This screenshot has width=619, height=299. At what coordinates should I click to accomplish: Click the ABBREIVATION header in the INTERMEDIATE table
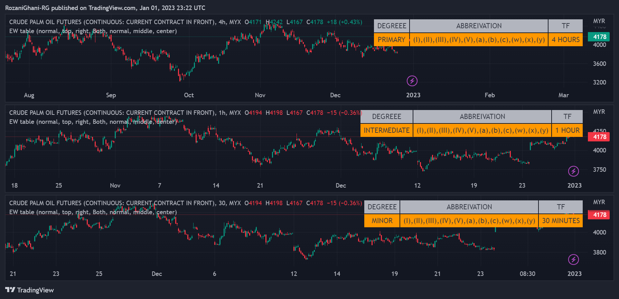pos(482,117)
